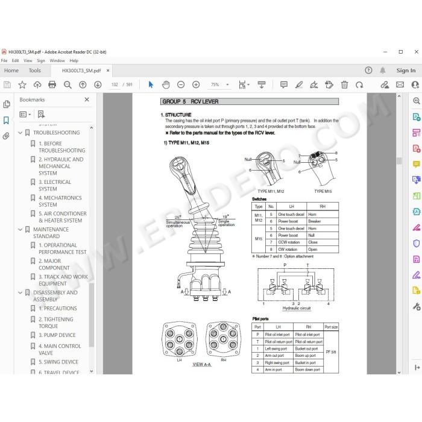Send file by email envelope icon
This screenshot has height=422, width=422.
coord(400,85)
